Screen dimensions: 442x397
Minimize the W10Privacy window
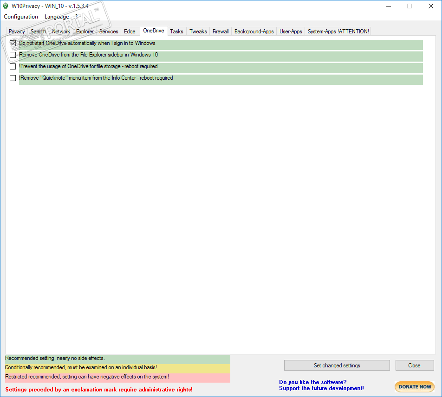point(389,6)
